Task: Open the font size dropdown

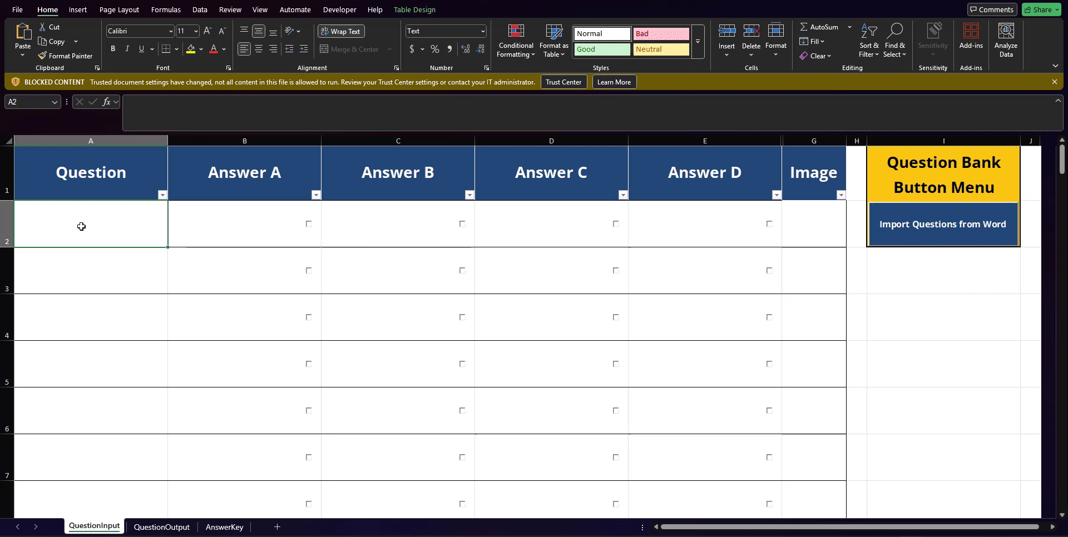Action: [195, 31]
